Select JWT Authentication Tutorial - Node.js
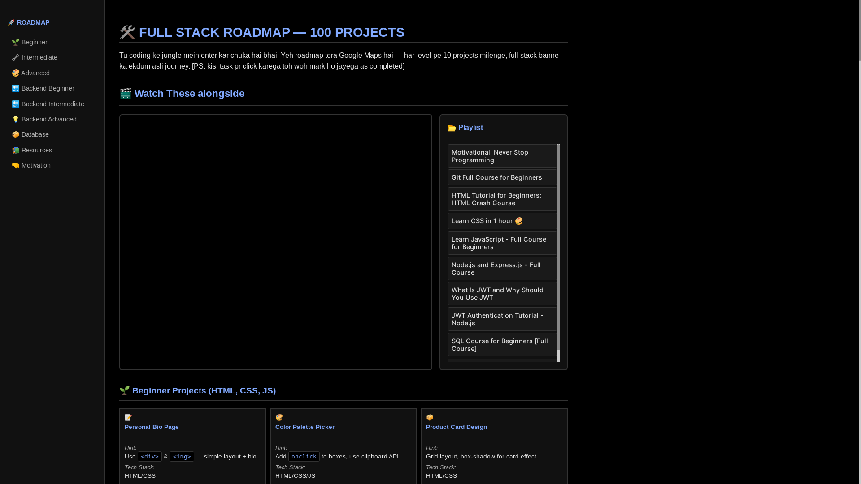Viewport: 861px width, 484px height. pos(502,319)
